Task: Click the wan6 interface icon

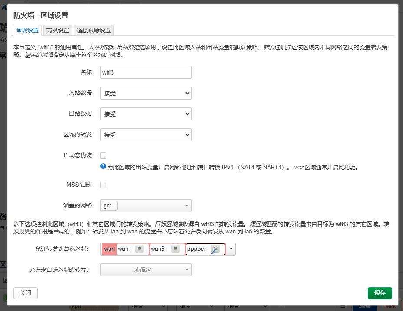Action: coord(175,249)
